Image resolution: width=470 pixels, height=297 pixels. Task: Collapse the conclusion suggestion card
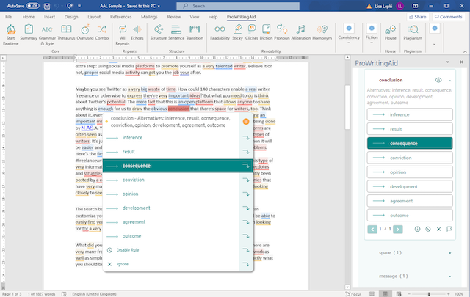tap(450, 81)
